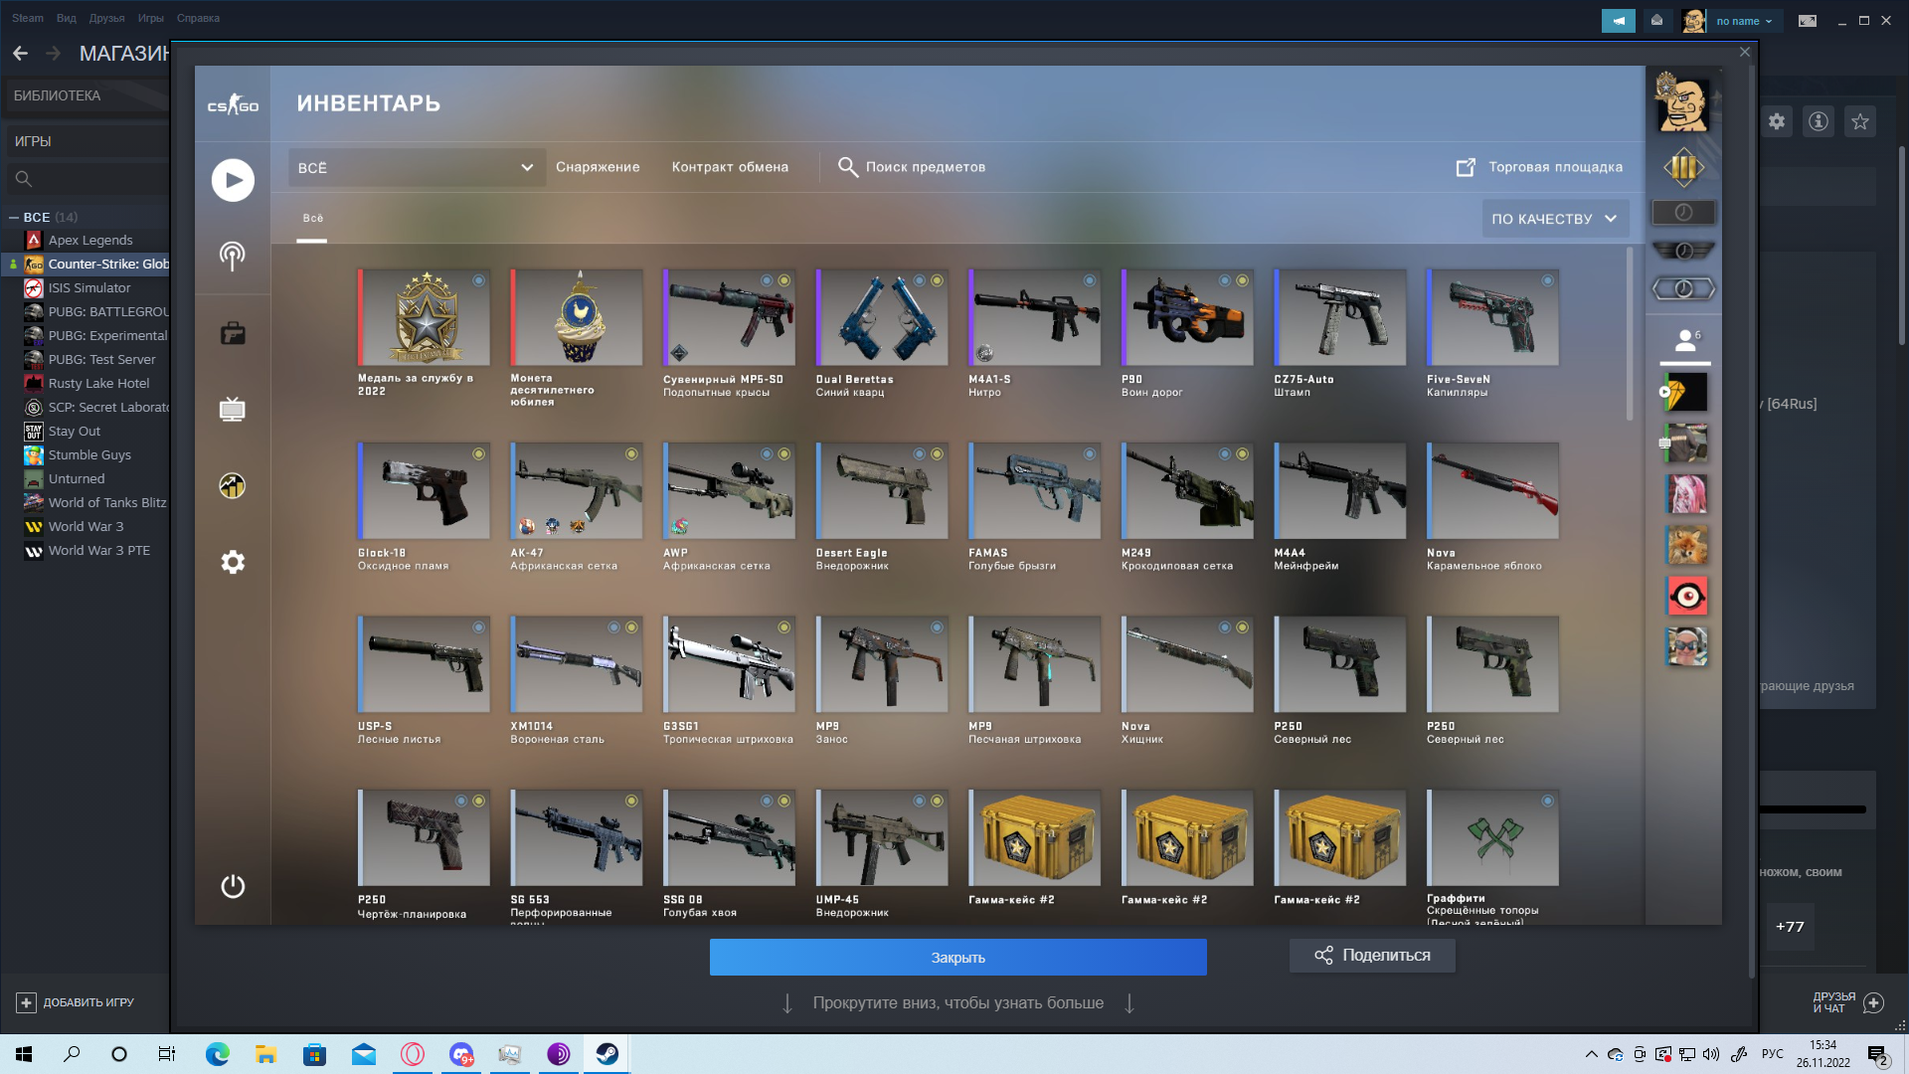Image resolution: width=1909 pixels, height=1074 pixels.
Task: Click the Поиск предметов search field
Action: pos(926,167)
